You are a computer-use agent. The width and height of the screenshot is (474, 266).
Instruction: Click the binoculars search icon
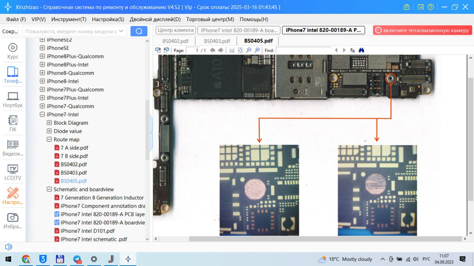click(361, 50)
